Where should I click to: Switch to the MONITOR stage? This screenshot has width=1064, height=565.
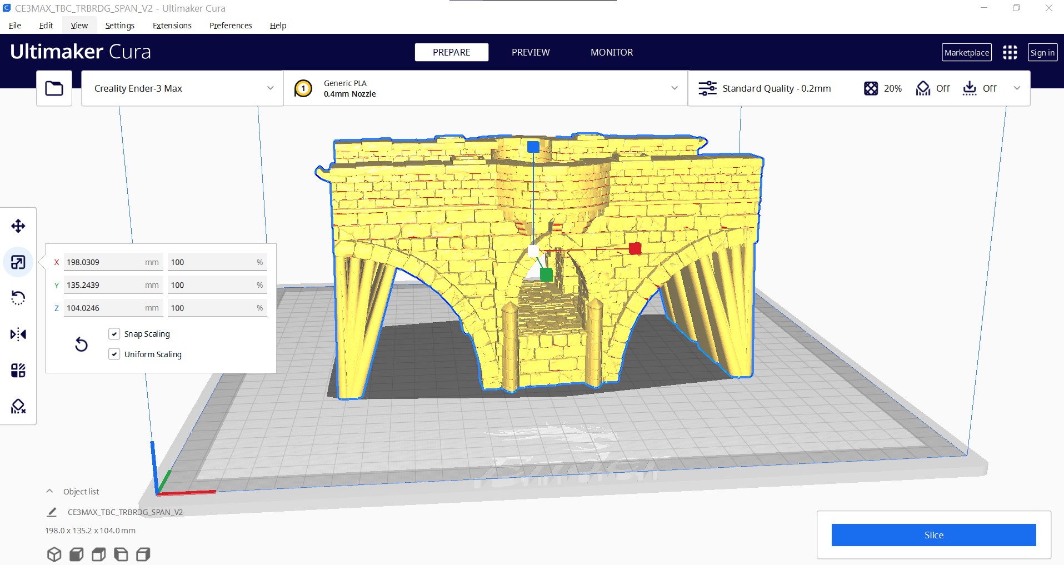click(612, 52)
